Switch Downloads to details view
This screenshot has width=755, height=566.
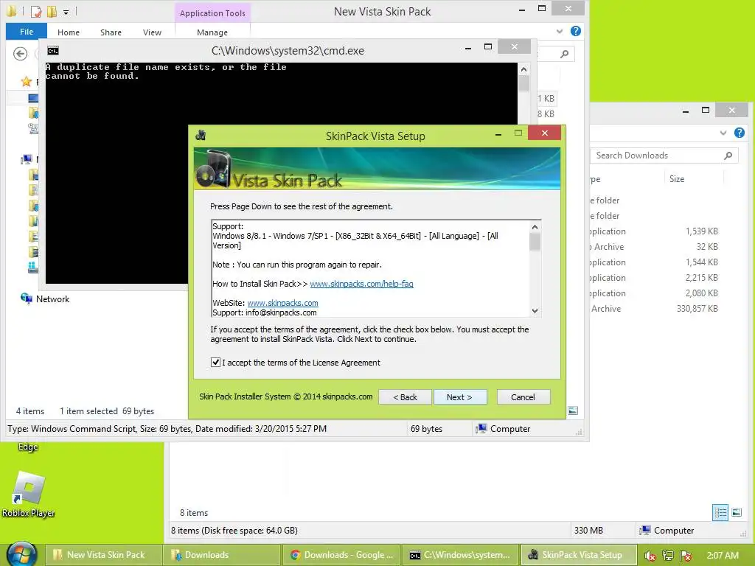(720, 512)
